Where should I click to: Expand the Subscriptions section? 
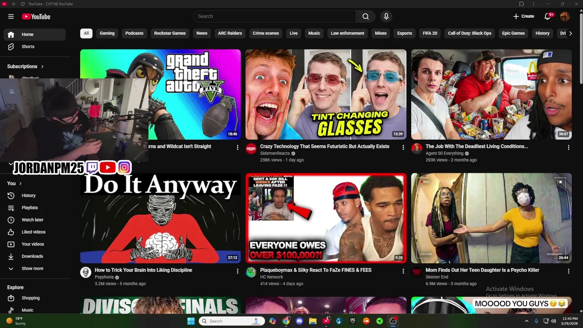pos(26,67)
